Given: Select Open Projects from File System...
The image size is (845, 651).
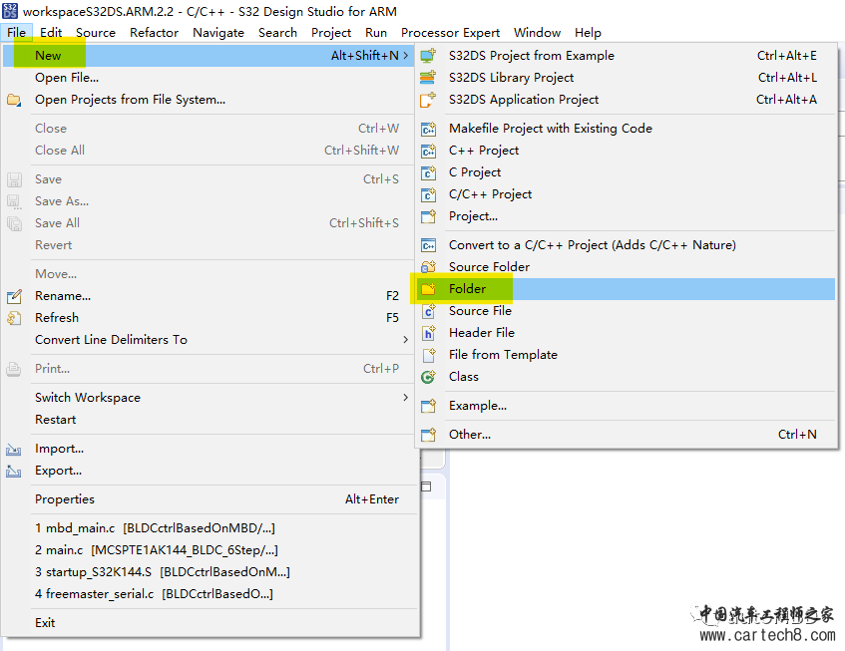Looking at the screenshot, I should point(211,100).
